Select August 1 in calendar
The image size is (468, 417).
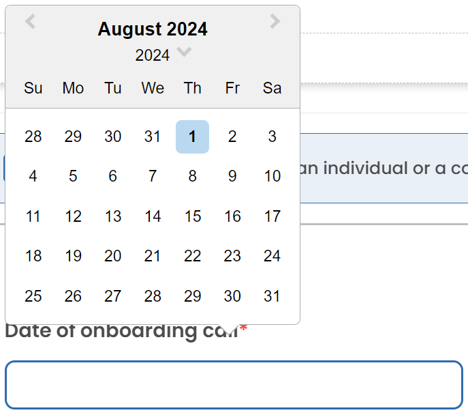click(x=192, y=136)
